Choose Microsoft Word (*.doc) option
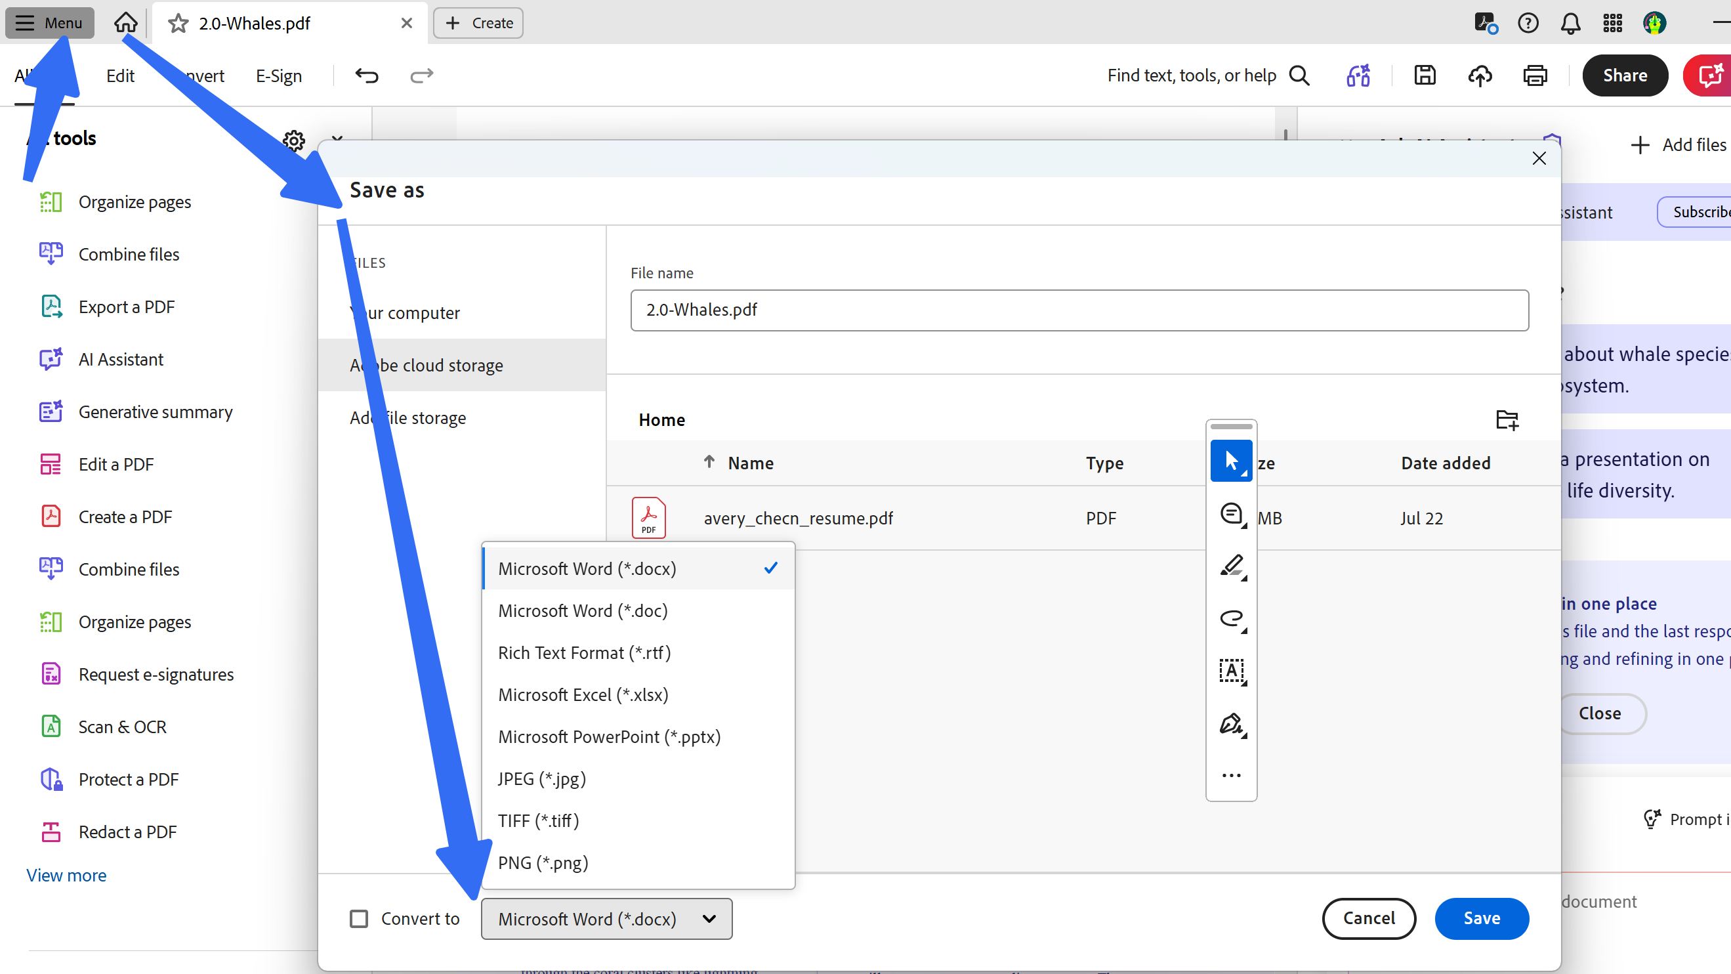Screen dimensions: 1731x974 (x=638, y=610)
